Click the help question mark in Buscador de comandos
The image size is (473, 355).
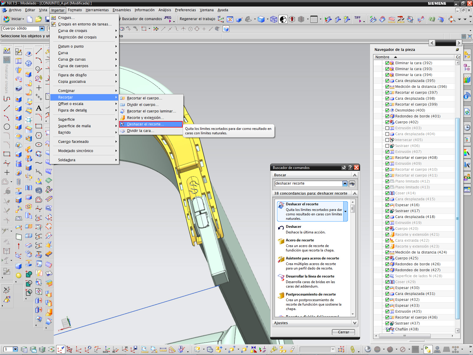(350, 167)
